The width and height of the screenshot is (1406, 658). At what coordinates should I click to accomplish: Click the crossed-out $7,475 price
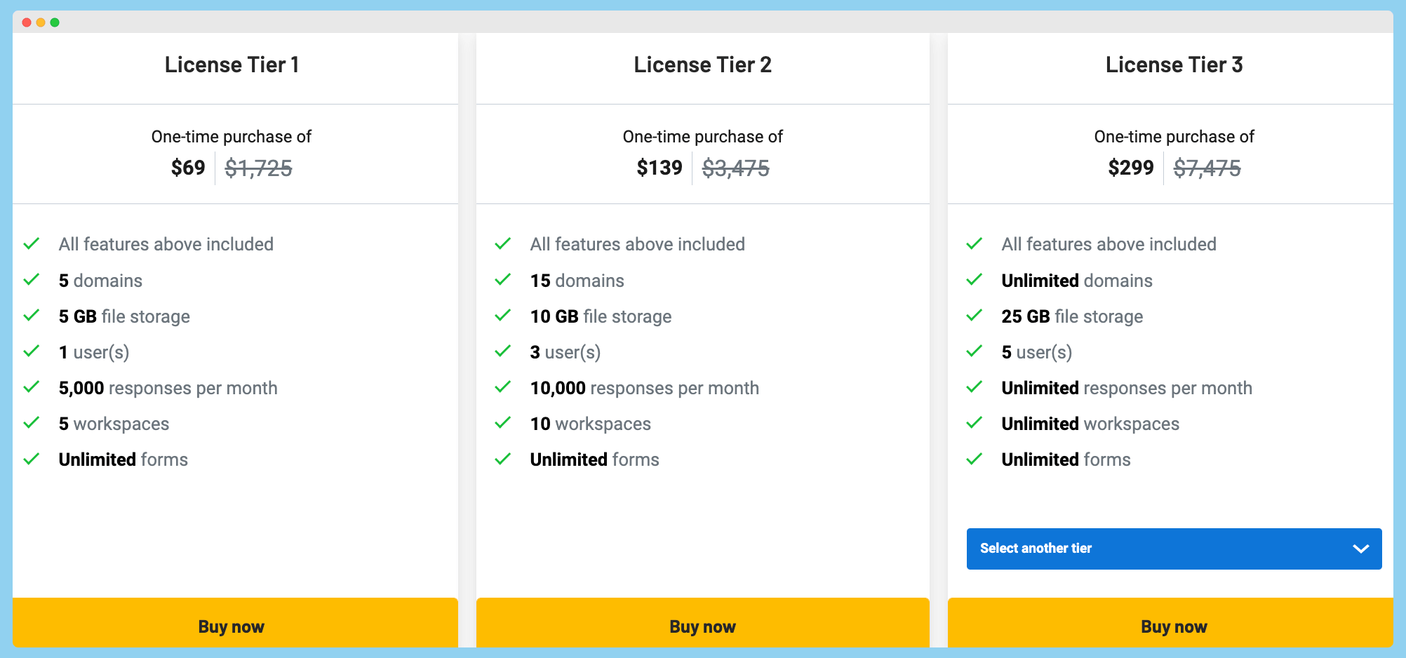(x=1207, y=168)
